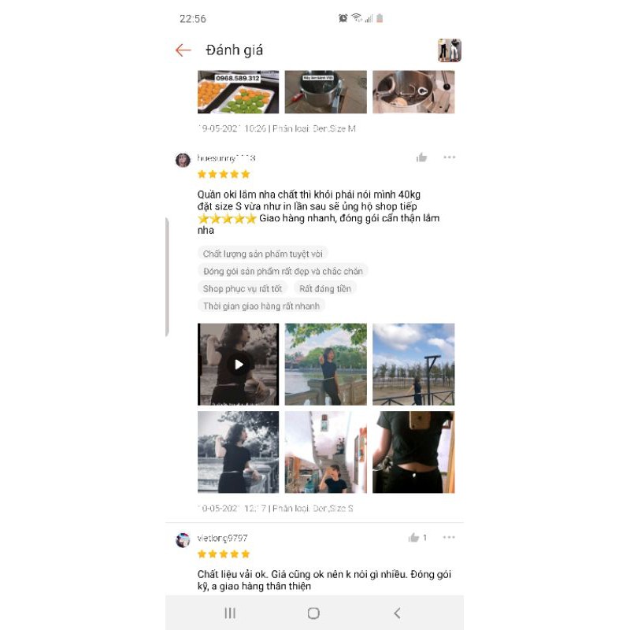Tap the red back arrow icon
Viewport: 630px width, 630px height.
click(183, 50)
